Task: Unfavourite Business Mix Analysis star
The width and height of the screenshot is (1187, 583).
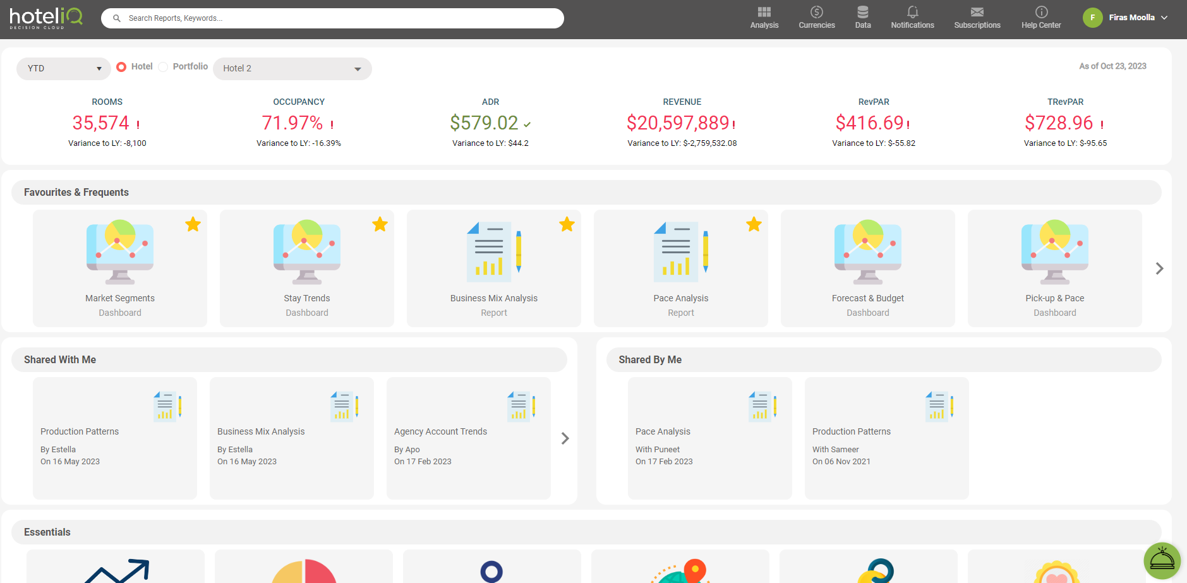Action: [x=567, y=224]
